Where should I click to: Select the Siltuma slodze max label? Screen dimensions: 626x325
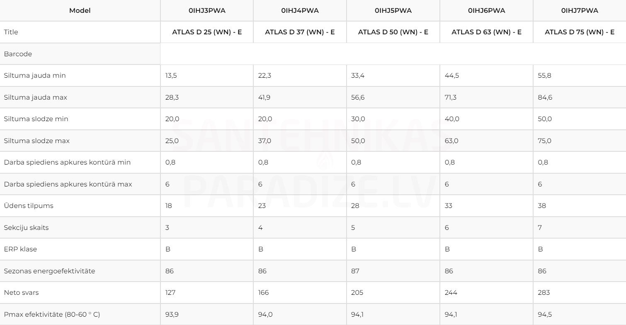point(37,141)
